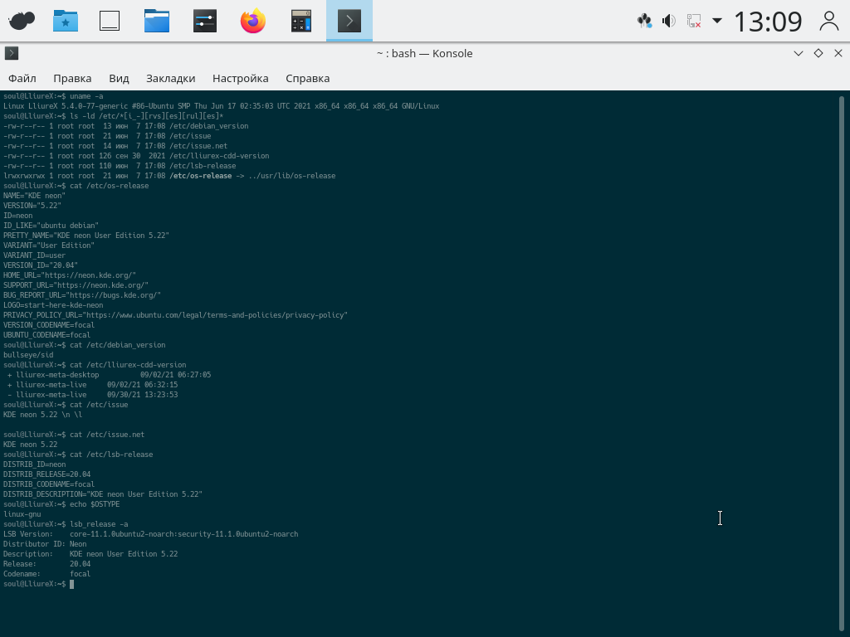
Task: Open the user switcher icon in the panel
Action: point(829,21)
